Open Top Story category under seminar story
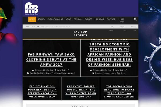This screenshot has width=161, height=107. click(x=121, y=73)
